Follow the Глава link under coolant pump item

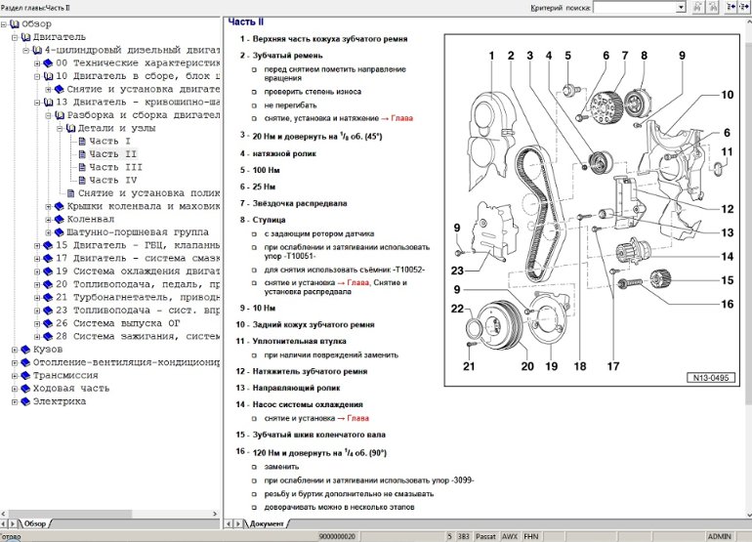pyautogui.click(x=357, y=418)
